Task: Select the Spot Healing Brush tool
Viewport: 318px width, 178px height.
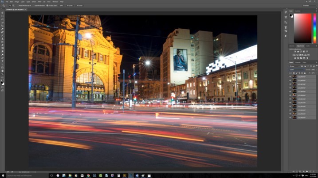Action: pos(2,32)
